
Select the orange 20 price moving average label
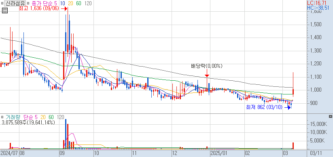(70, 3)
